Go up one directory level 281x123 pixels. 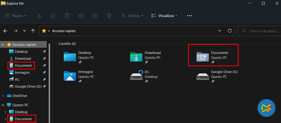click(33, 31)
